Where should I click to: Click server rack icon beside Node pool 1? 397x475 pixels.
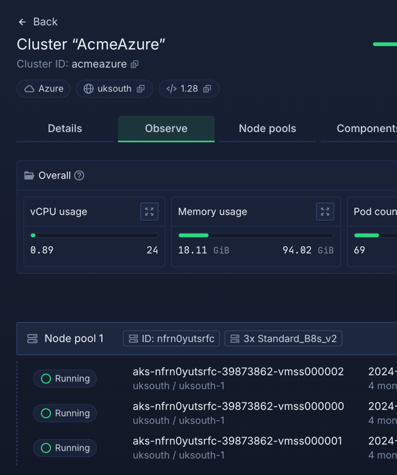32,338
